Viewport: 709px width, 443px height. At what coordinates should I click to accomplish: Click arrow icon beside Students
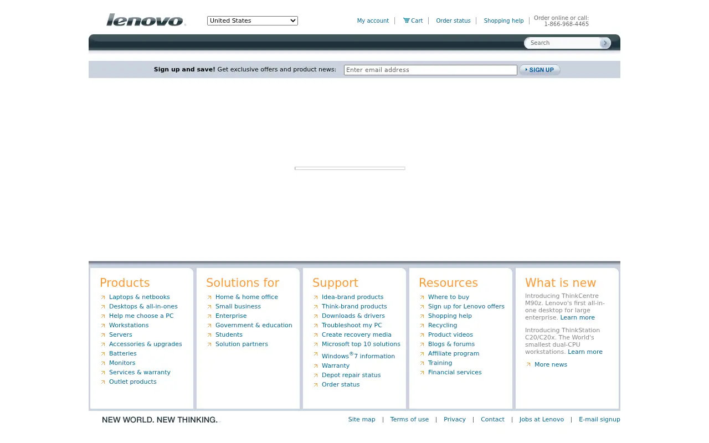coord(209,335)
